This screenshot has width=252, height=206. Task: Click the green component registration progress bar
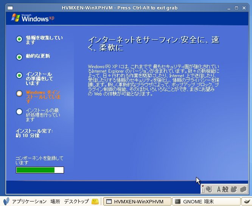coord(40,170)
